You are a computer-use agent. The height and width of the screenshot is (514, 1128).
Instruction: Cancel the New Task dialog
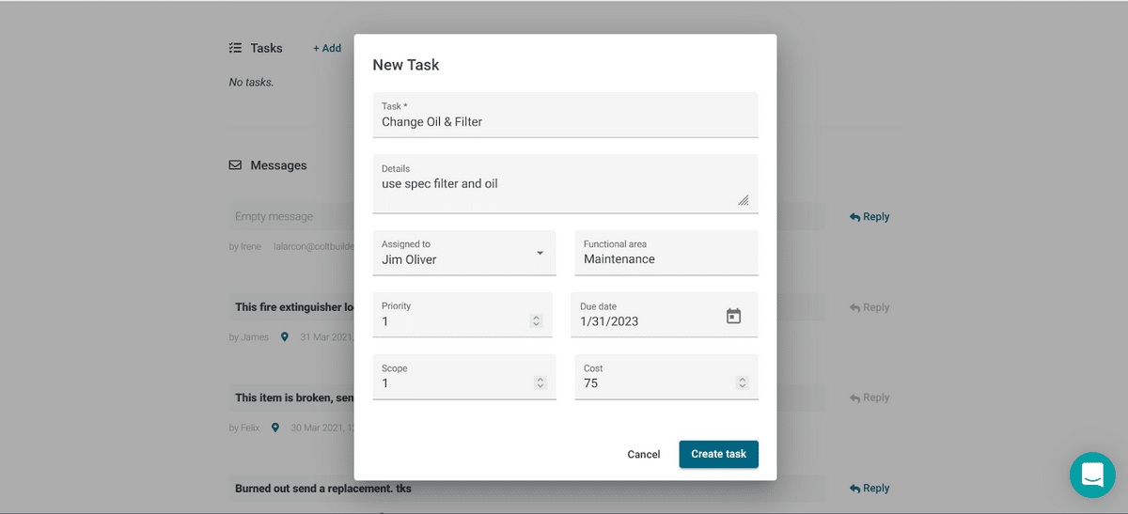pyautogui.click(x=643, y=455)
